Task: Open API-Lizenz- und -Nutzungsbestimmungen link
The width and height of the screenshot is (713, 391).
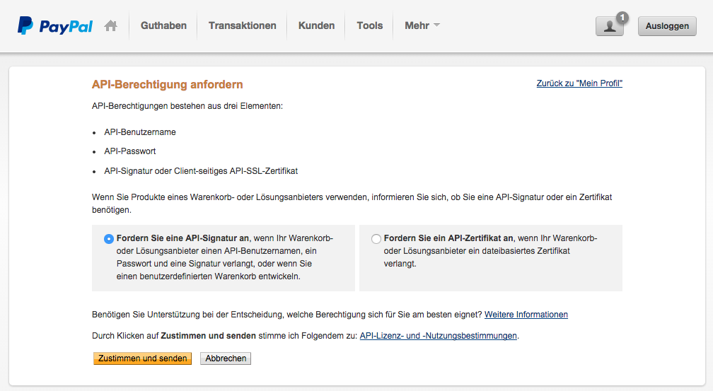Action: (x=439, y=336)
